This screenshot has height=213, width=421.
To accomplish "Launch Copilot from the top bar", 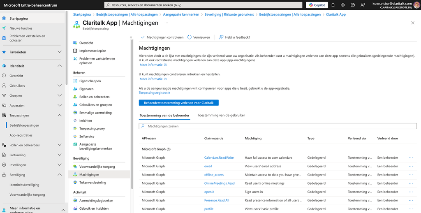I will [x=317, y=5].
